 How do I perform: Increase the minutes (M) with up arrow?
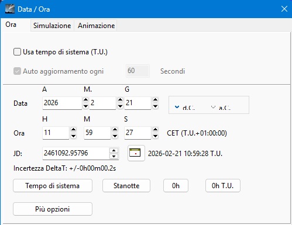[115, 130]
